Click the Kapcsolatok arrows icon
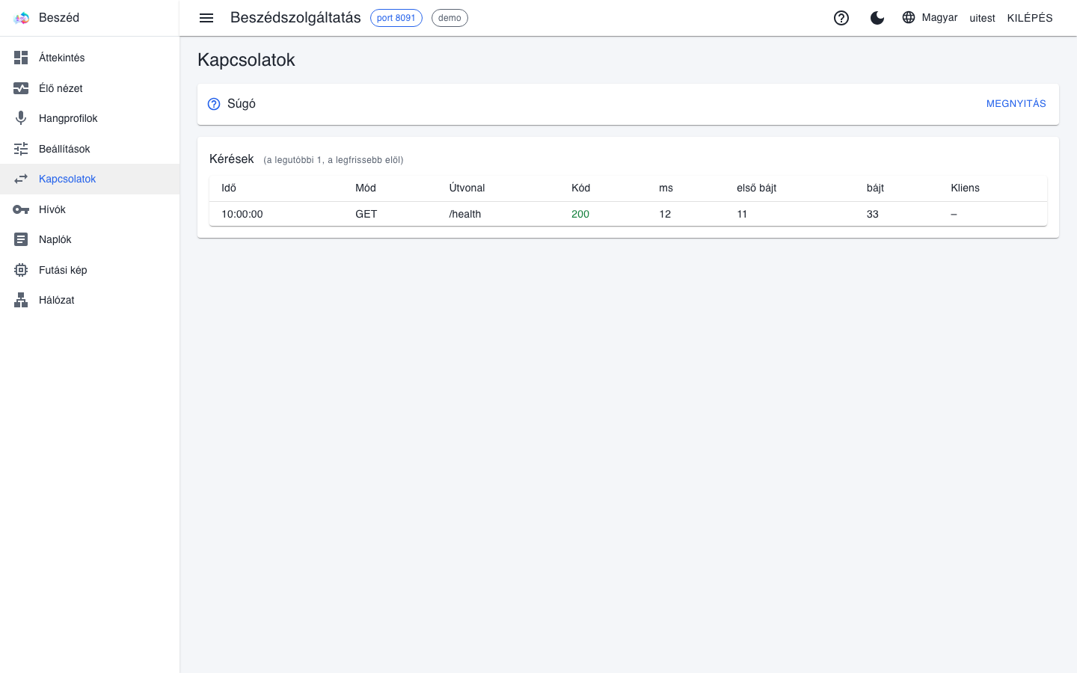Viewport: 1077px width, 673px height. (21, 179)
